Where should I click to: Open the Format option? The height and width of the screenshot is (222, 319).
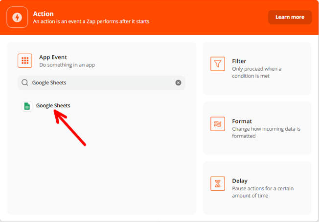257,128
